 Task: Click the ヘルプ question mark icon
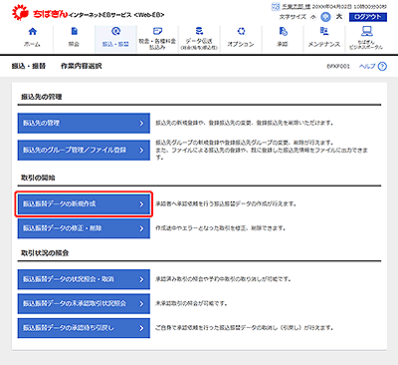click(x=382, y=67)
